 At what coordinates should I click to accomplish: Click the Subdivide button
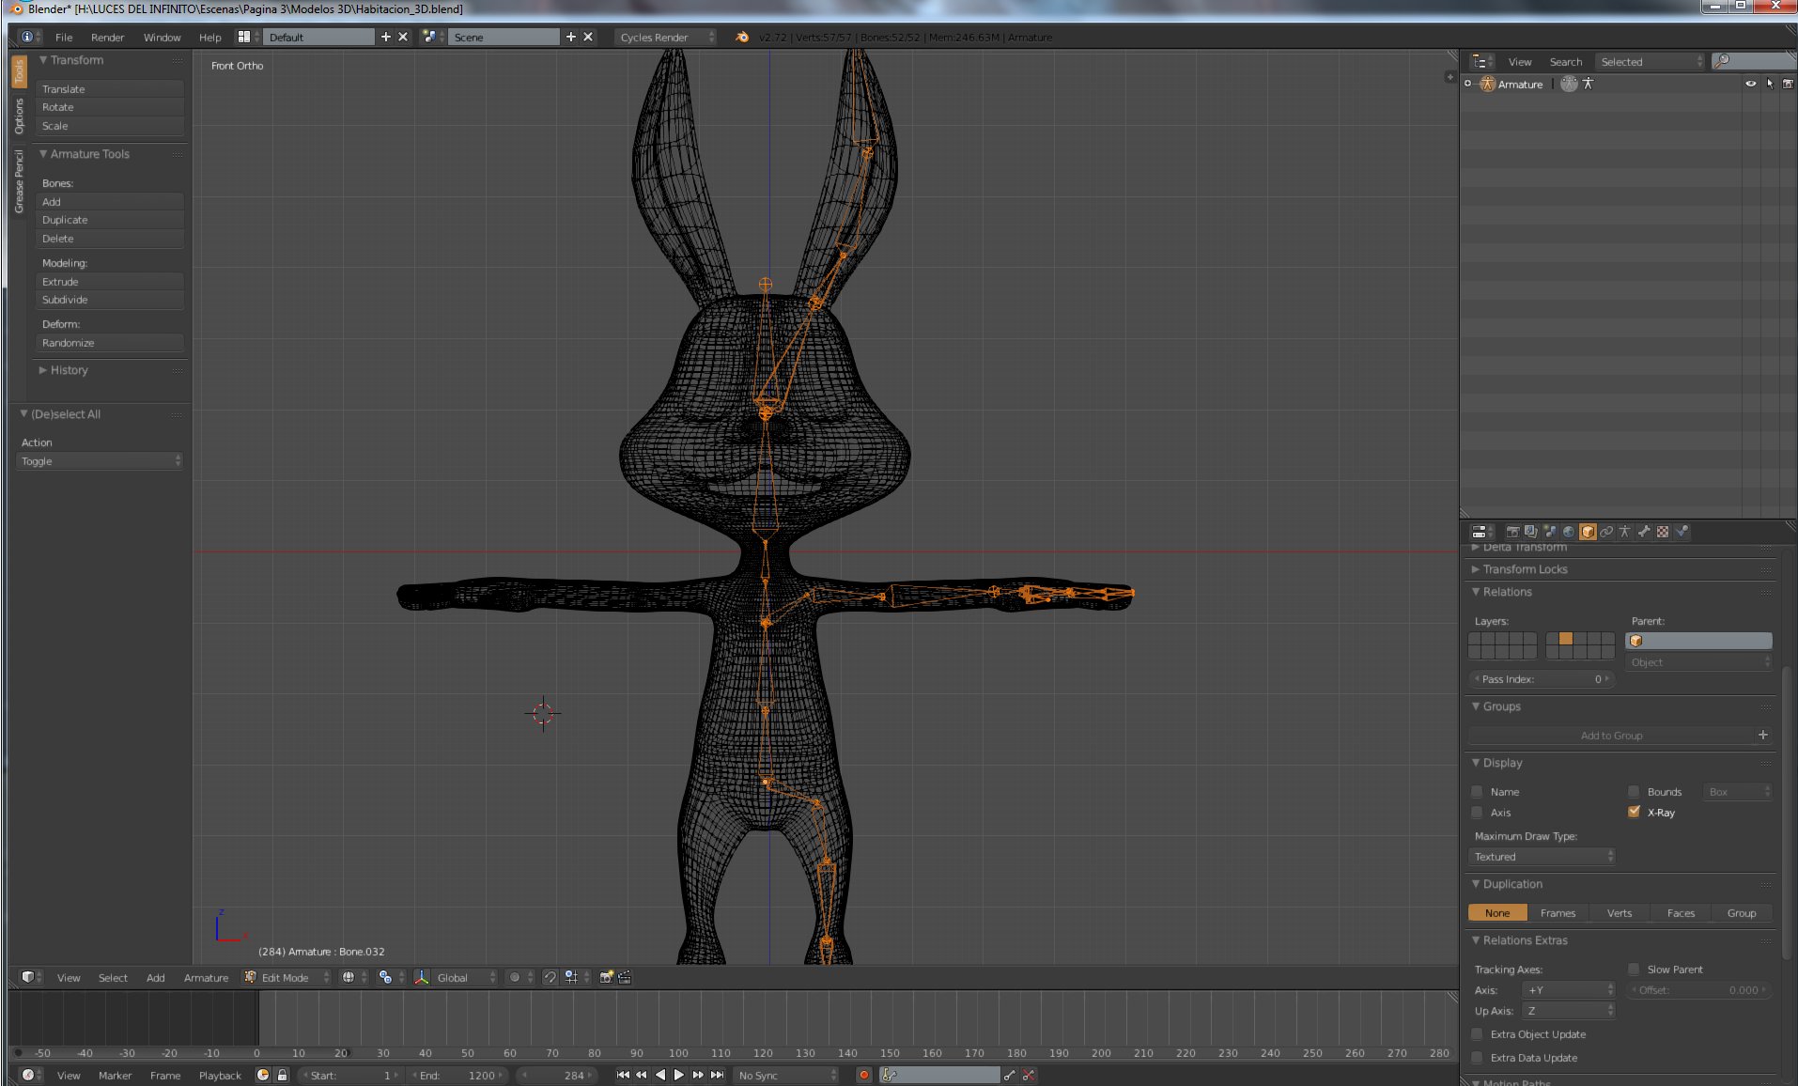pyautogui.click(x=110, y=300)
